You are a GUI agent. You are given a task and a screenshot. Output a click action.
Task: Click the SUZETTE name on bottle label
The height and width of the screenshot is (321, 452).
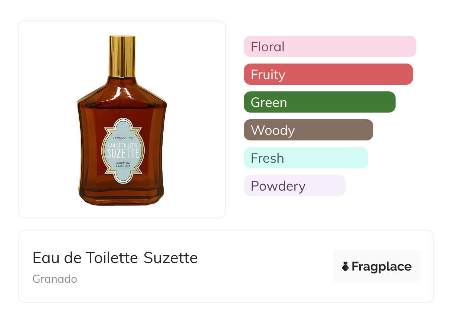pos(122,153)
